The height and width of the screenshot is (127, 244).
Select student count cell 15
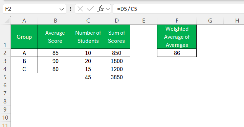pos(88,69)
